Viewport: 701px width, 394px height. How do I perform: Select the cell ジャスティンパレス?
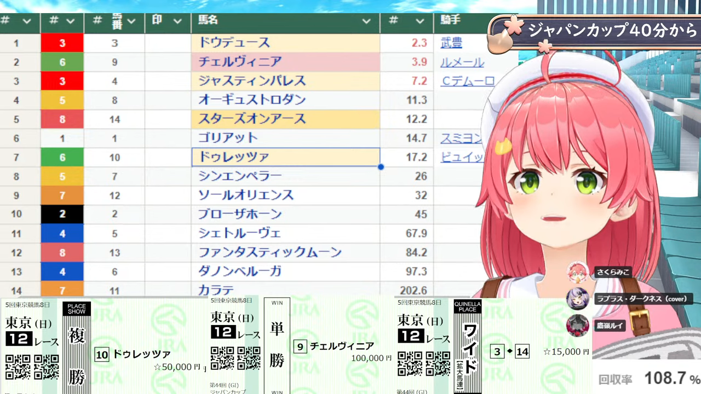click(285, 81)
